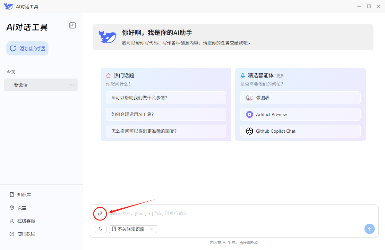Viewport: 385px width, 250px height.
Task: Click the 更多 link beside 精选智能体
Action: coord(280,76)
